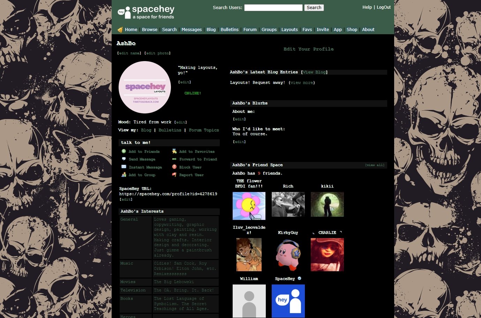
Task: Click the green arrow Forward to Friend icon
Action: (174, 159)
